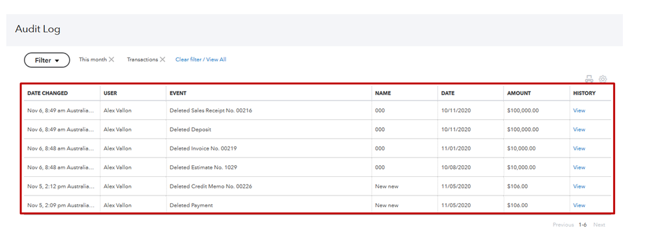Screen dimensions: 646x242
Task: Click Nov 5, 2:12 pm date changed cell
Action: [61, 186]
